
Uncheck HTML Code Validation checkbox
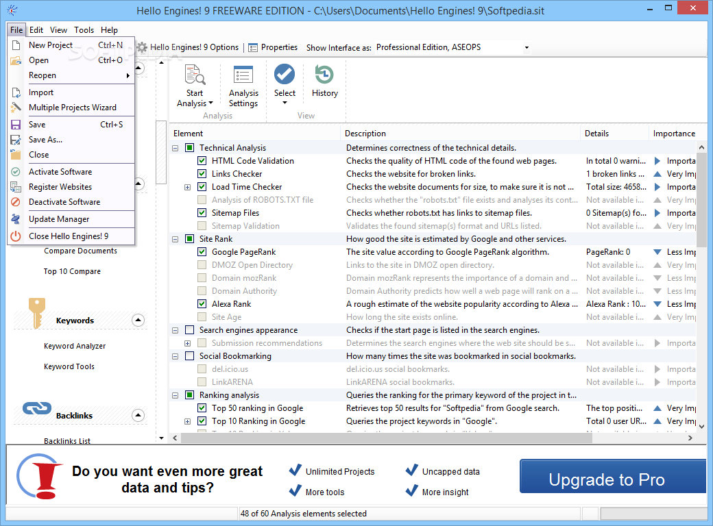[x=202, y=161]
